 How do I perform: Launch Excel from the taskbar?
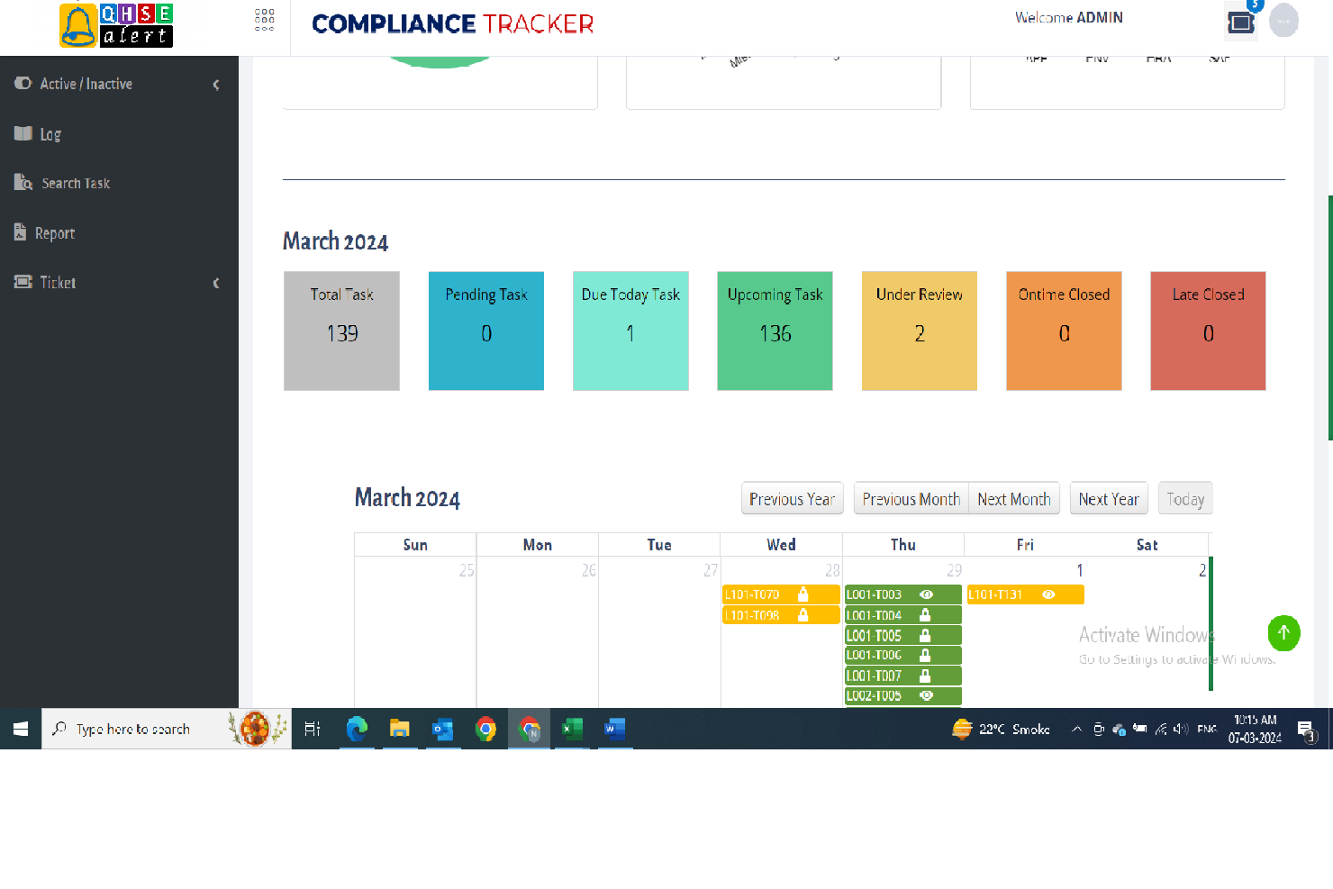pos(572,729)
